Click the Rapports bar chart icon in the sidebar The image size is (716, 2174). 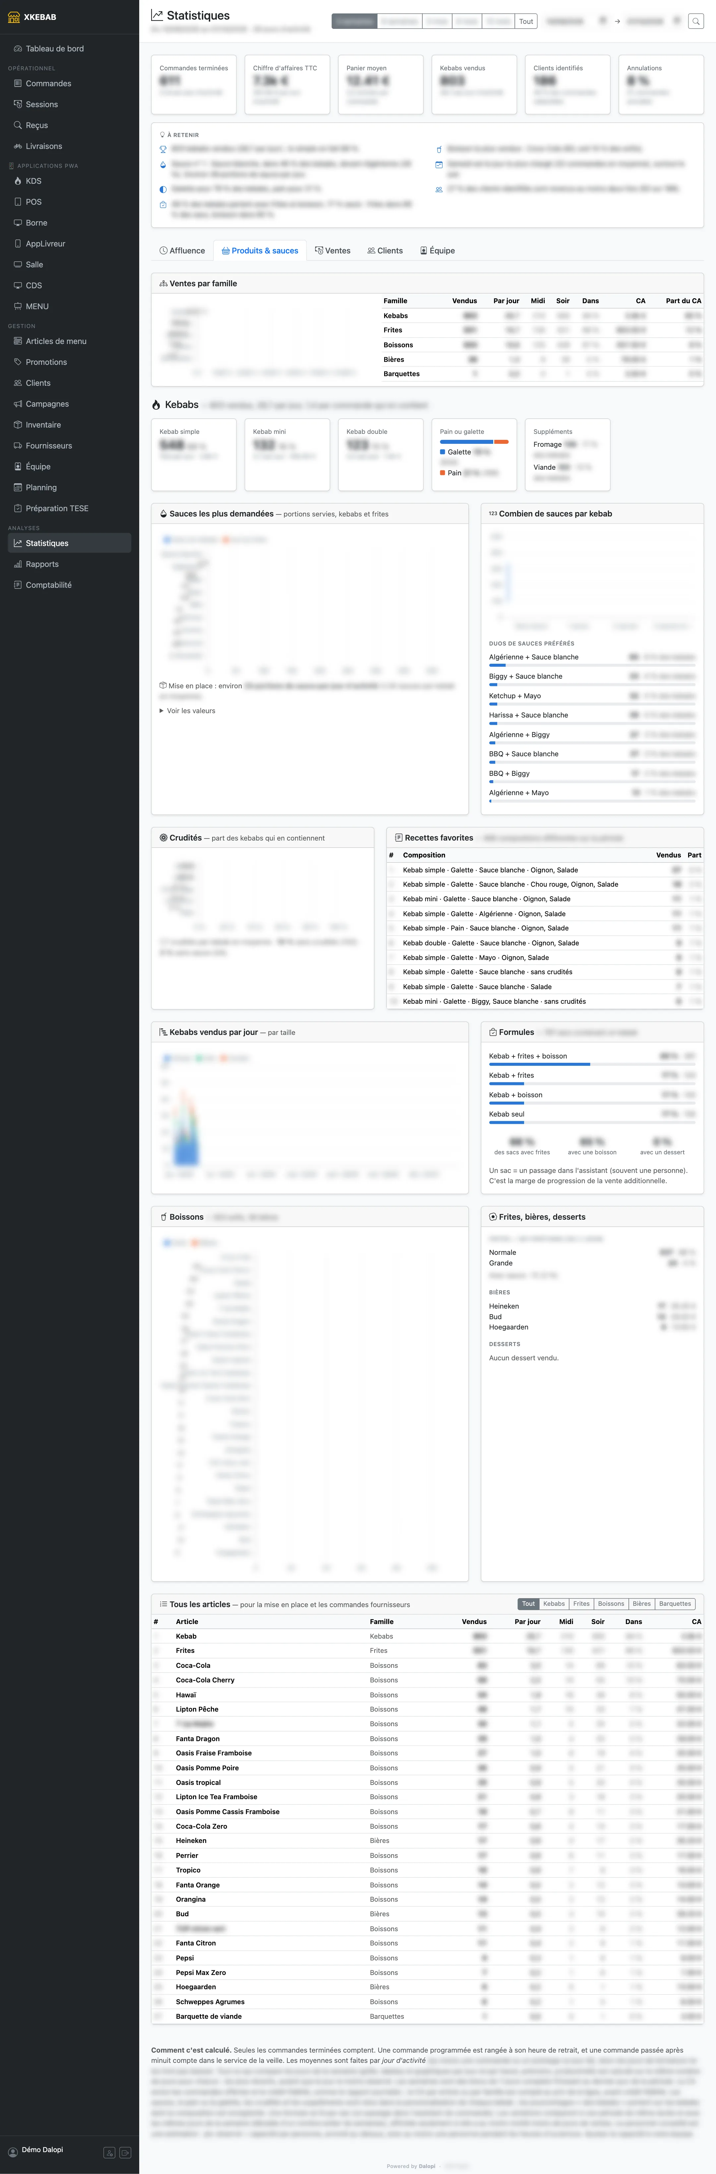[18, 565]
